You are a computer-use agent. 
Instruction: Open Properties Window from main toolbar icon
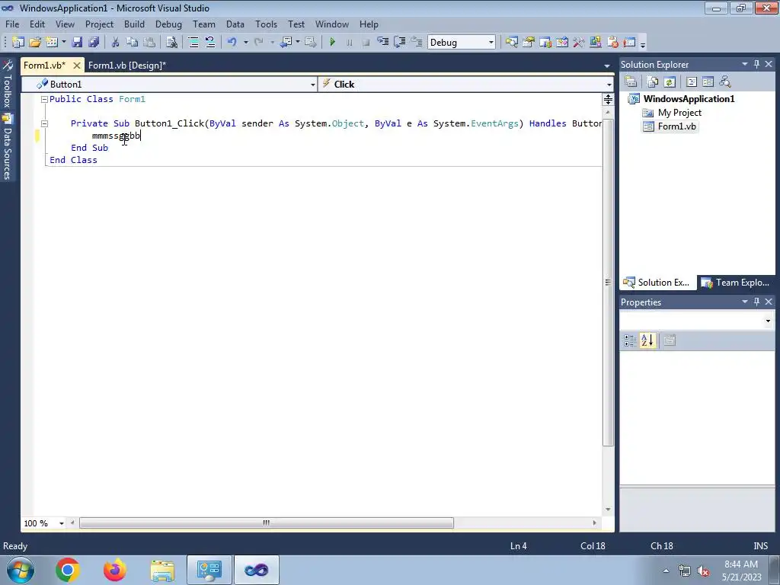pos(529,43)
